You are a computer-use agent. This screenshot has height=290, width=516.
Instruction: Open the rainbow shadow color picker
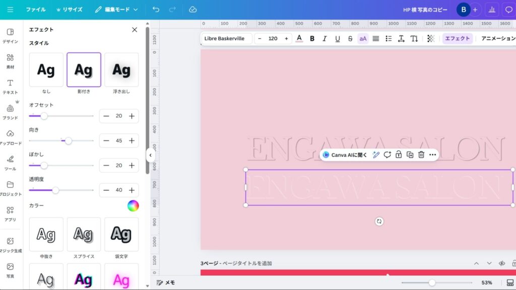pos(133,206)
